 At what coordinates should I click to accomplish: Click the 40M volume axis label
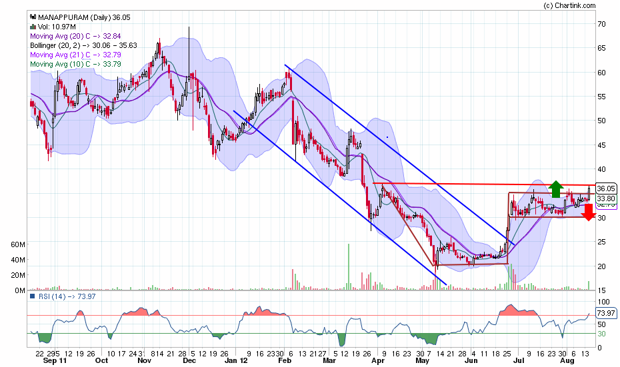click(18, 260)
